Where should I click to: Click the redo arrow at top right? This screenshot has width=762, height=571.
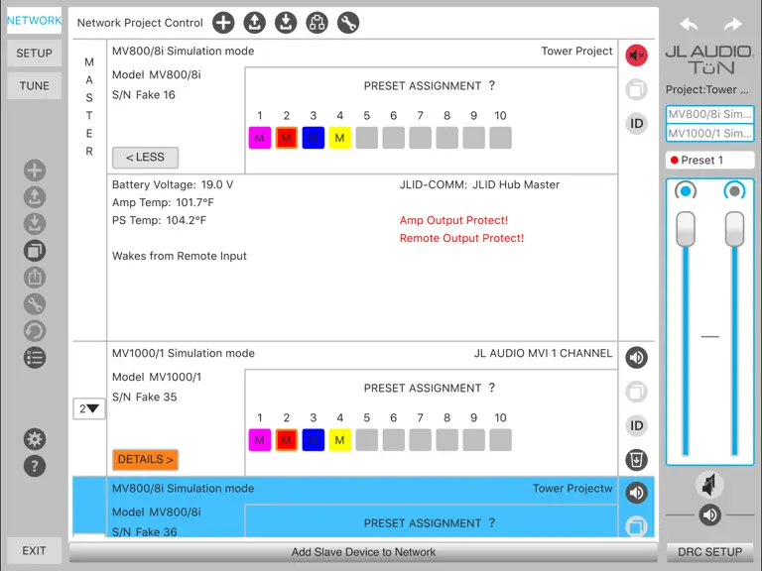pyautogui.click(x=732, y=24)
